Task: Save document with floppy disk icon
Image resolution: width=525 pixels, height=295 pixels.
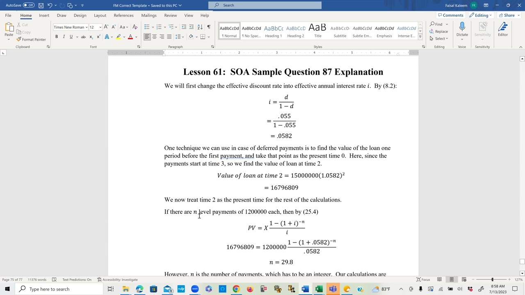Action: 41,5
